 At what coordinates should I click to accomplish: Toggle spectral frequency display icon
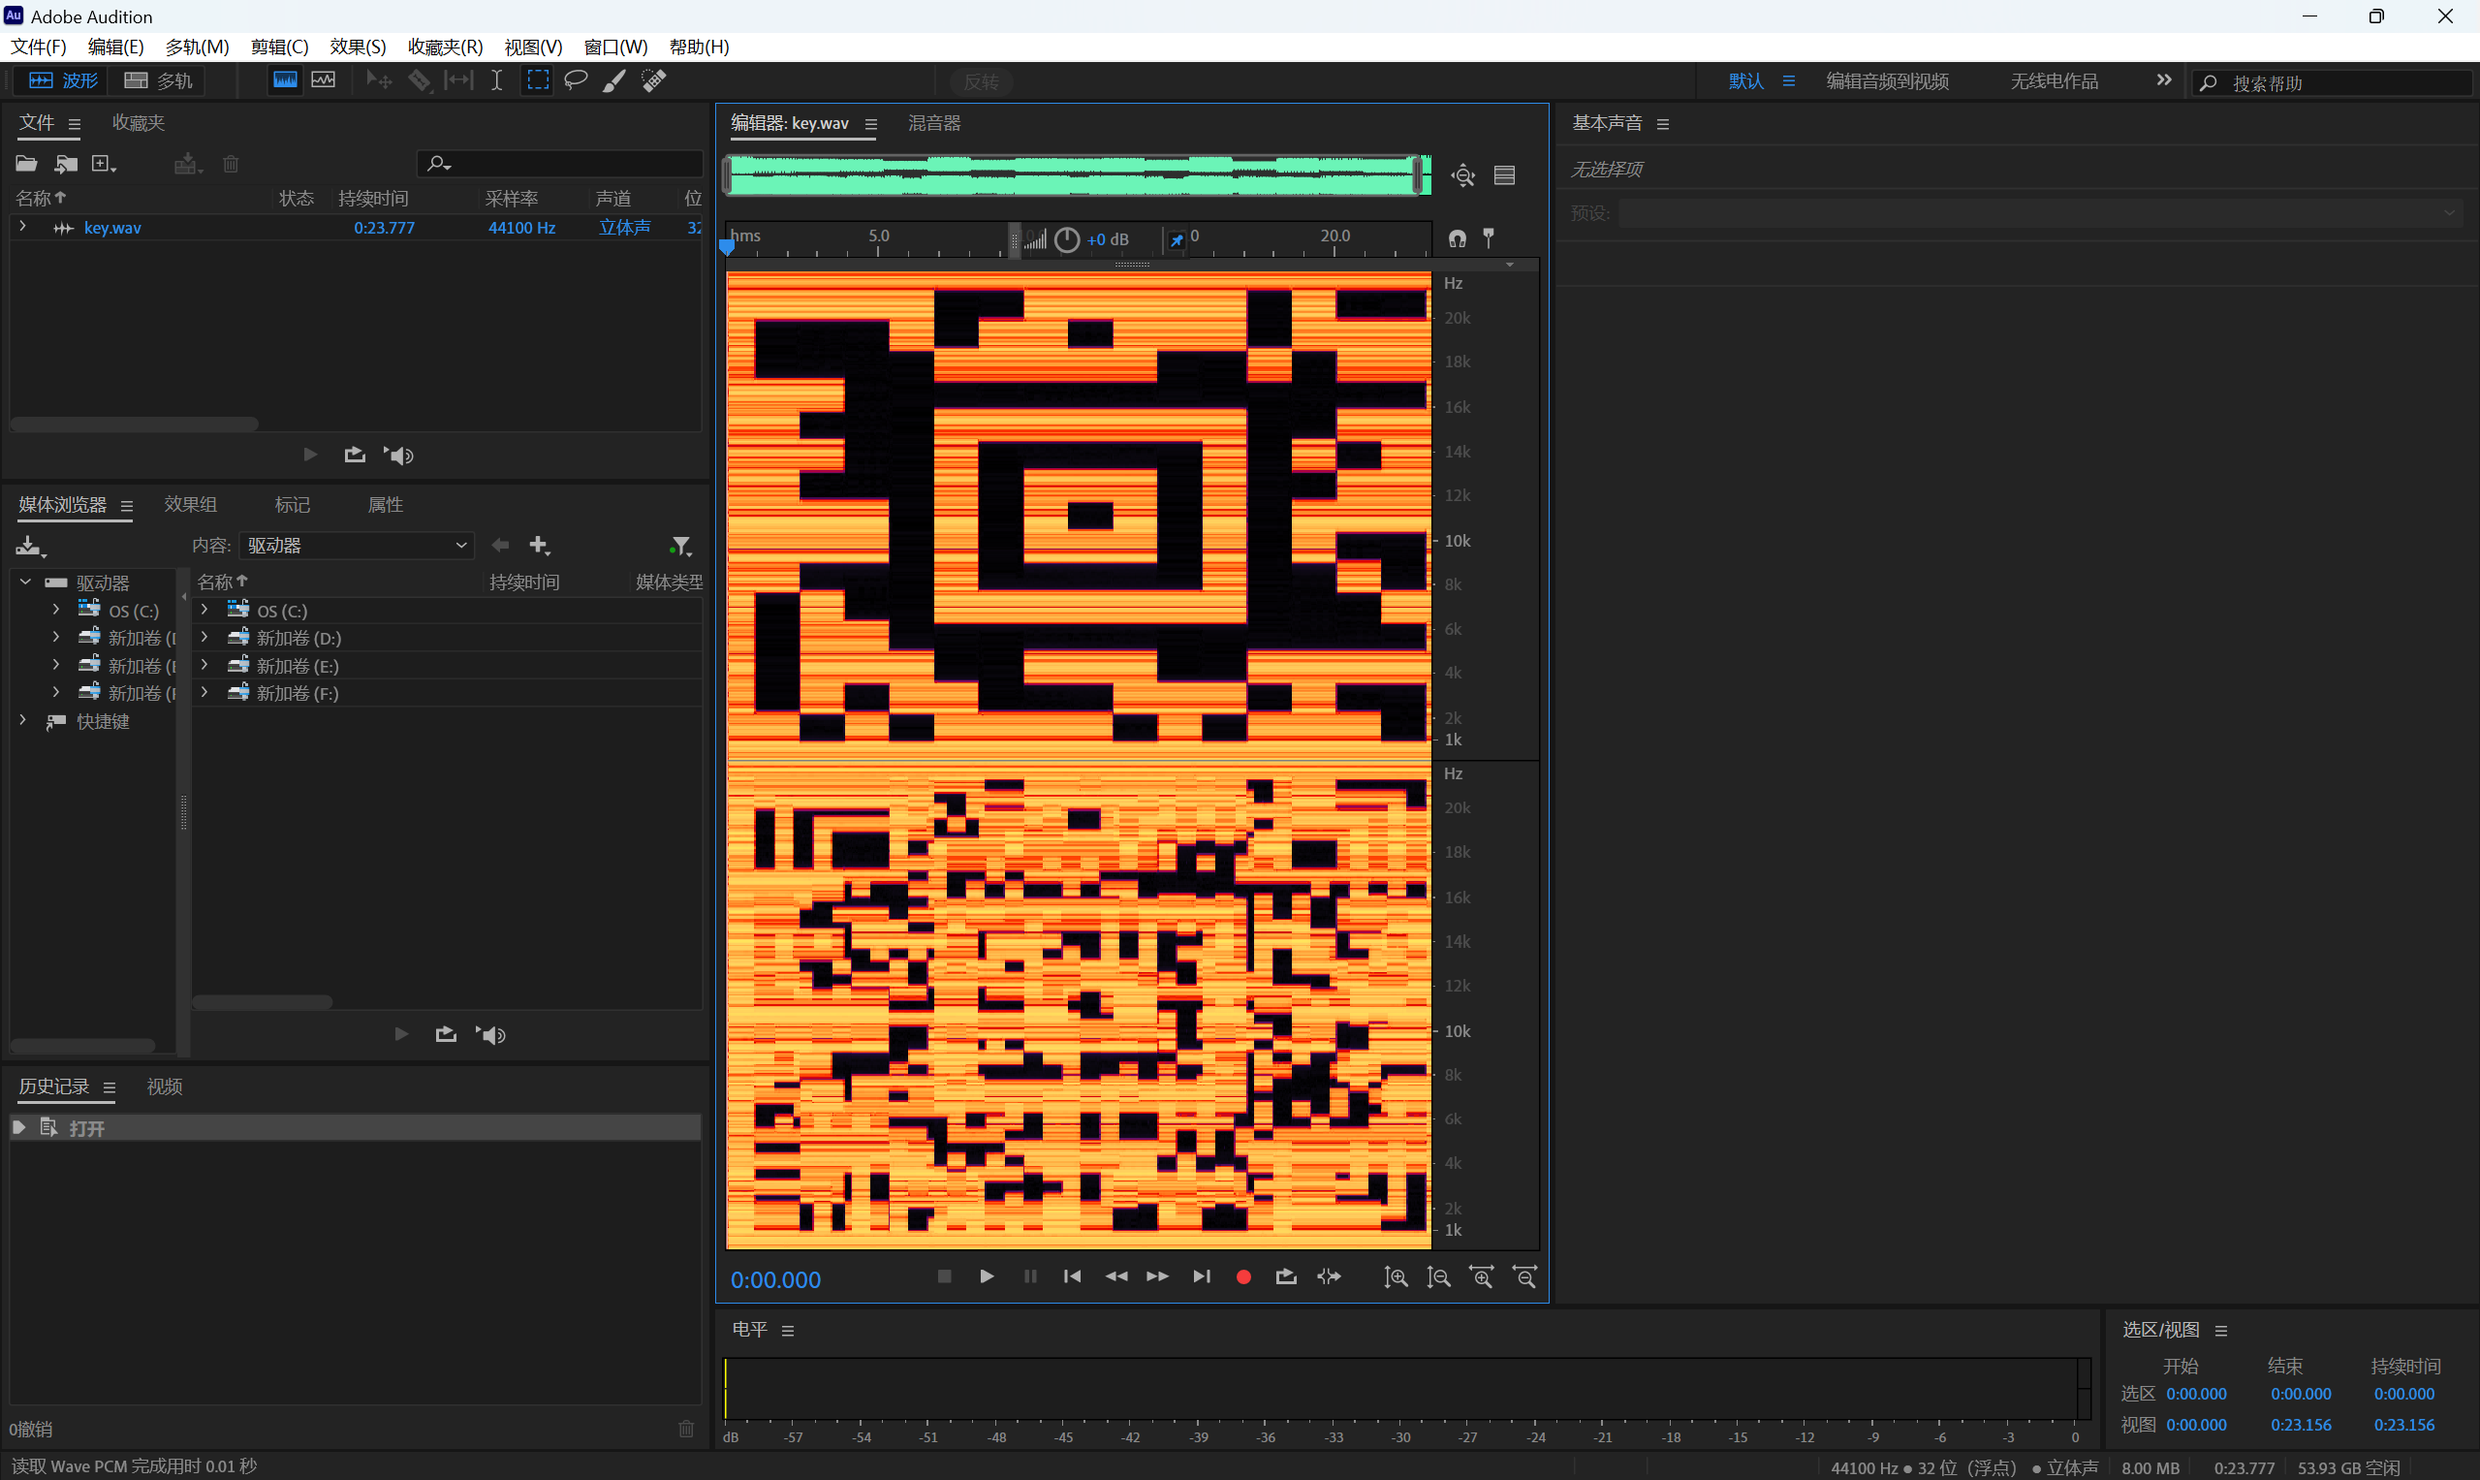tap(285, 79)
